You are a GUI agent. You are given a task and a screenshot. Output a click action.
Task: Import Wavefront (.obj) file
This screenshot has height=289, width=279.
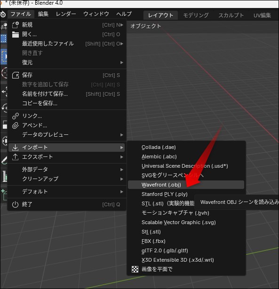click(x=186, y=185)
